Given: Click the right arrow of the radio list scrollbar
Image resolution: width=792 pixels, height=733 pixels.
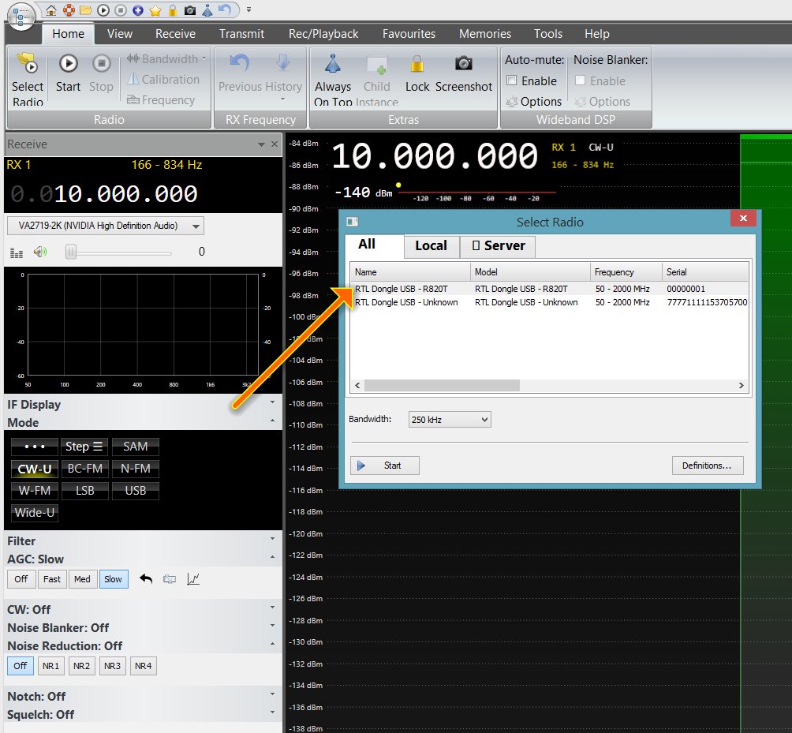Looking at the screenshot, I should pos(741,386).
